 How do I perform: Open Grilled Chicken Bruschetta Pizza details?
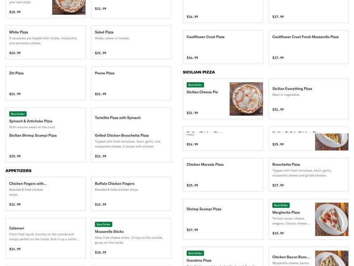131,146
